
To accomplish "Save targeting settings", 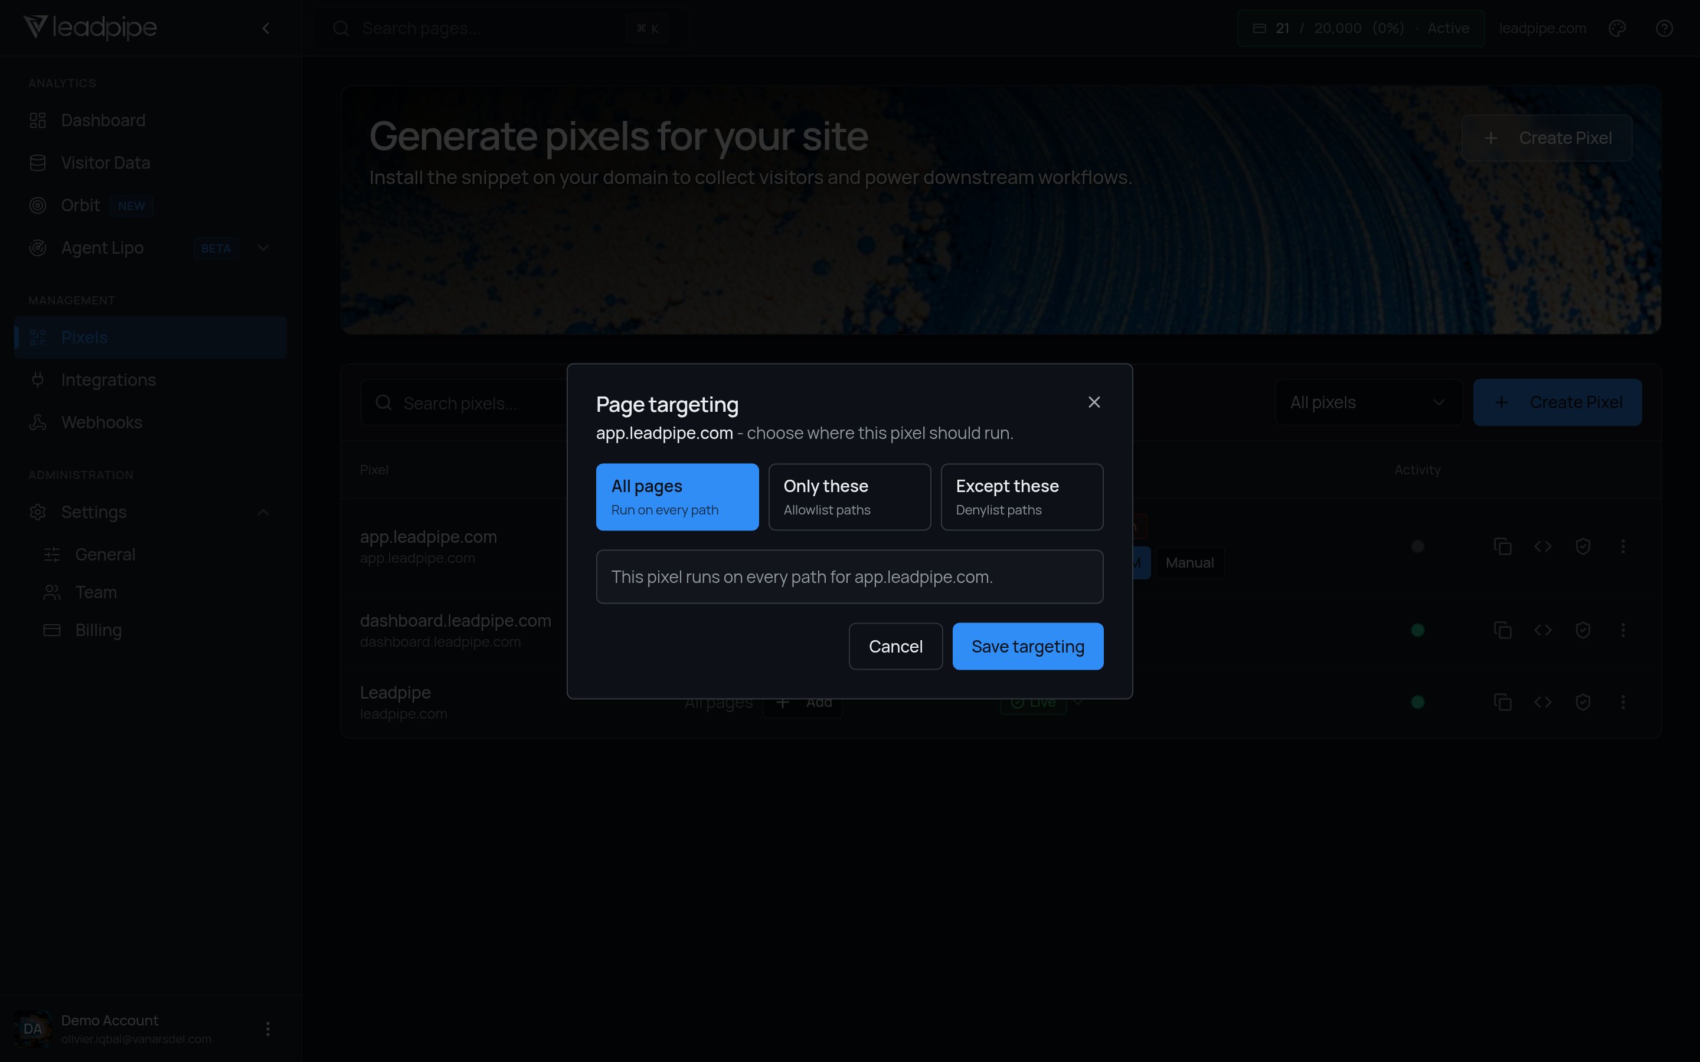I will click(1028, 646).
